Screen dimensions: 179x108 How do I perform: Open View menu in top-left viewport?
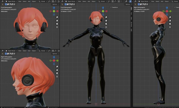tap(20, 1)
